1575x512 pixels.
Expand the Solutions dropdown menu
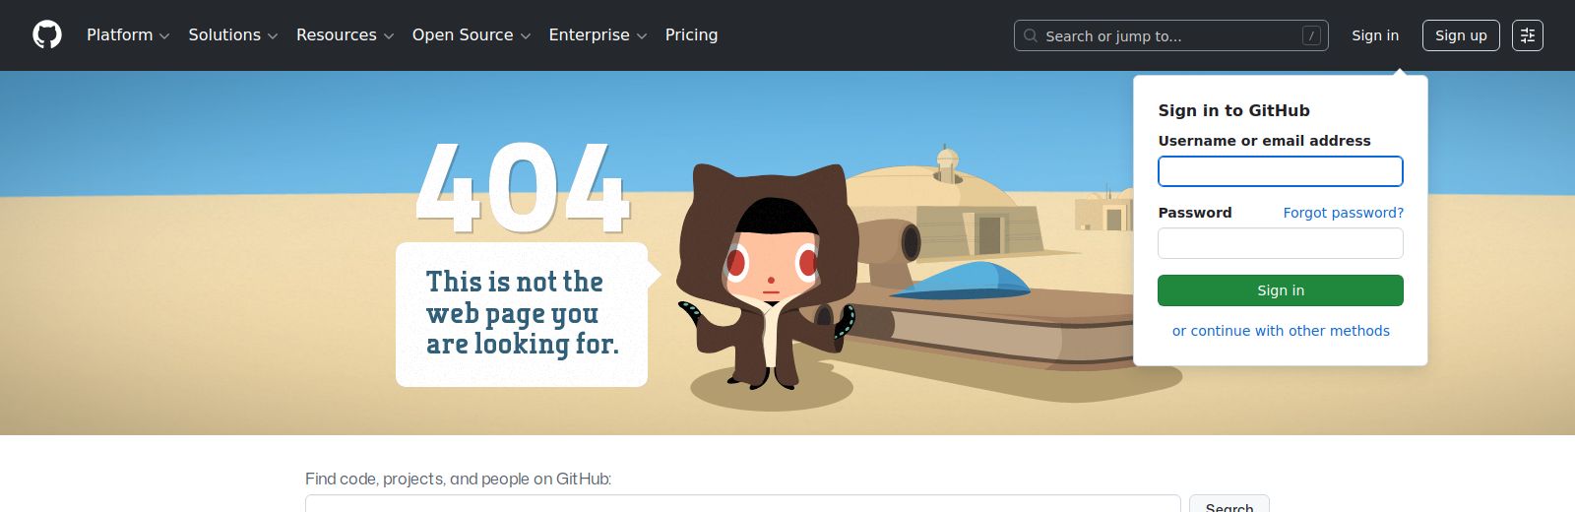[233, 35]
